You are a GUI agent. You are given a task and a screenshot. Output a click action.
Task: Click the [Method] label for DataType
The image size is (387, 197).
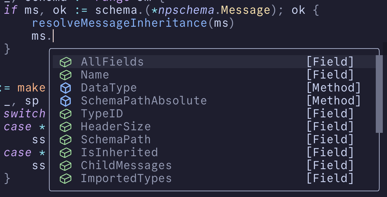pyautogui.click(x=333, y=88)
